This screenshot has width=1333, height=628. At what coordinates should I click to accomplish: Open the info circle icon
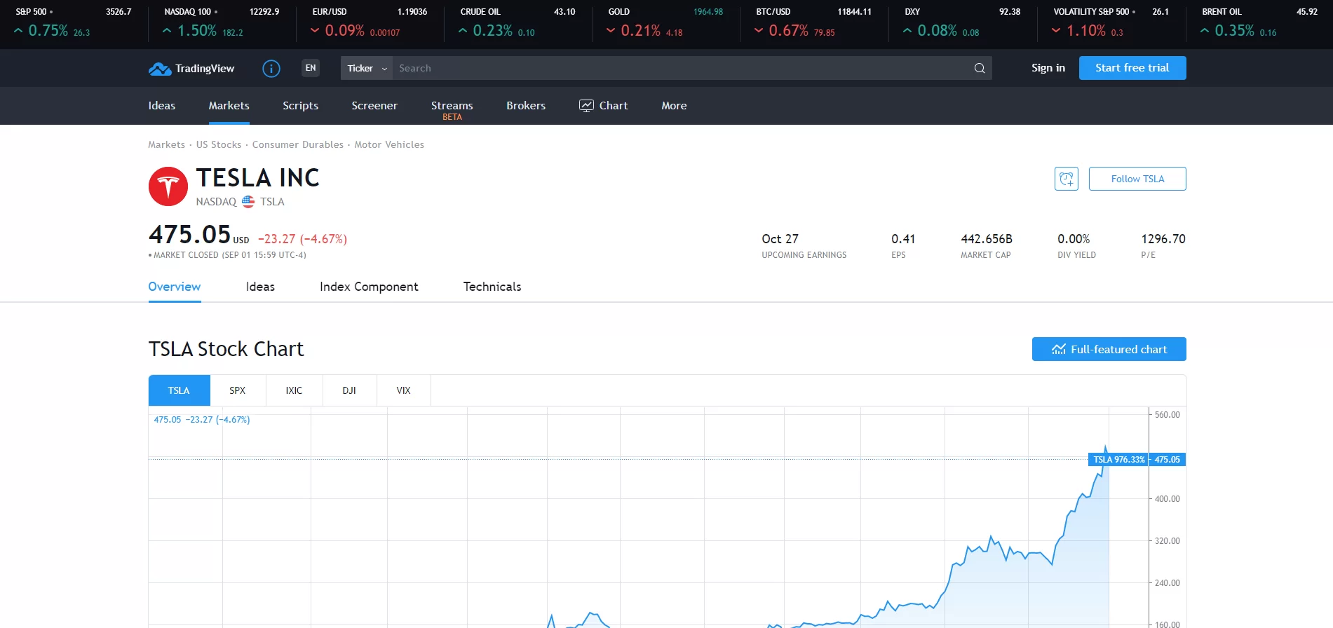click(x=271, y=68)
